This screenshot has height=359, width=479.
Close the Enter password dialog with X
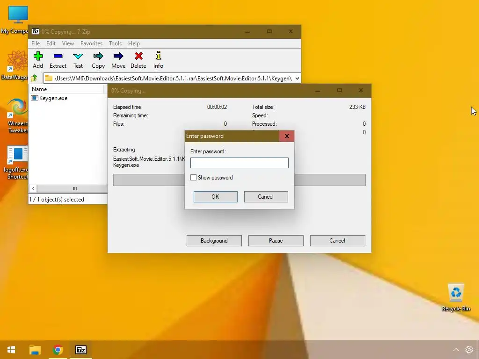coord(287,136)
